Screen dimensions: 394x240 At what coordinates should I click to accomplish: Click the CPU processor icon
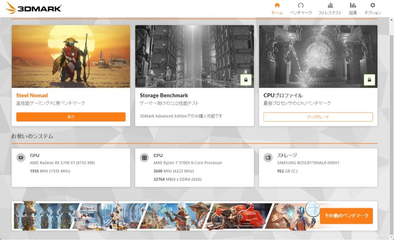pyautogui.click(x=144, y=158)
